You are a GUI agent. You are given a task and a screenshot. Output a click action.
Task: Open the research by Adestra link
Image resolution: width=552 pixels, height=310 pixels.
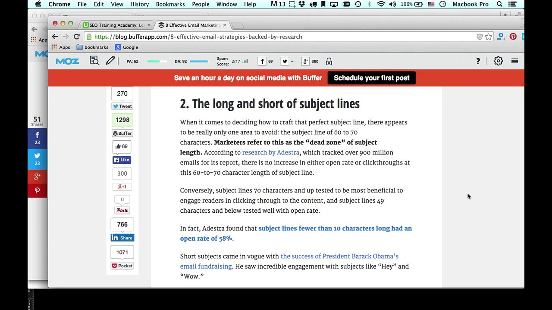(270, 152)
